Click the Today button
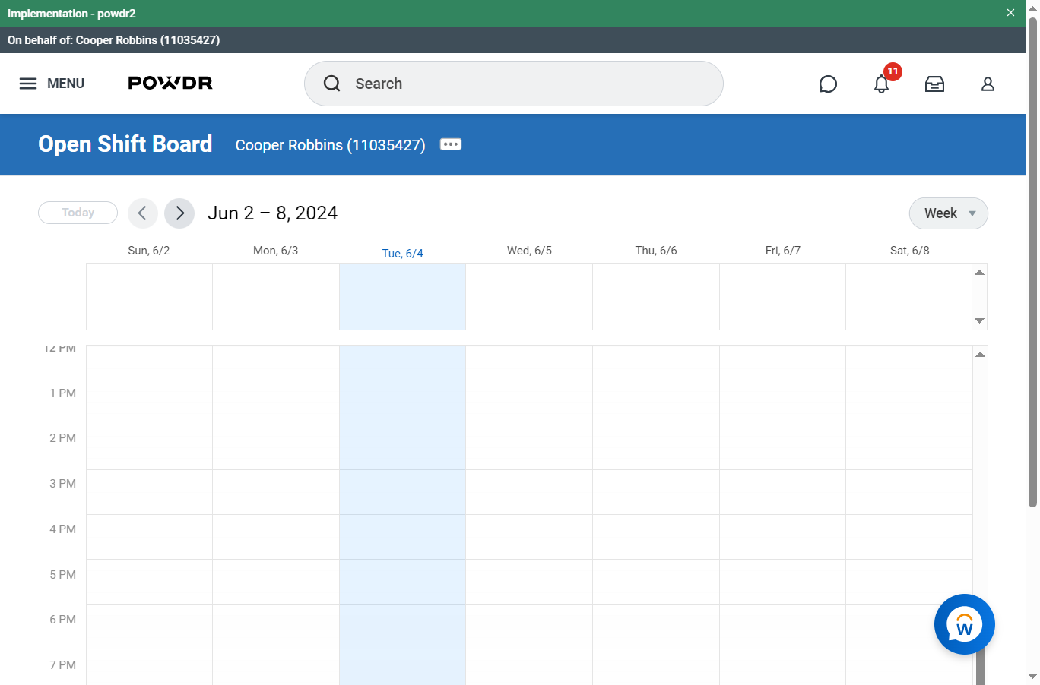This screenshot has width=1040, height=685. (x=78, y=213)
